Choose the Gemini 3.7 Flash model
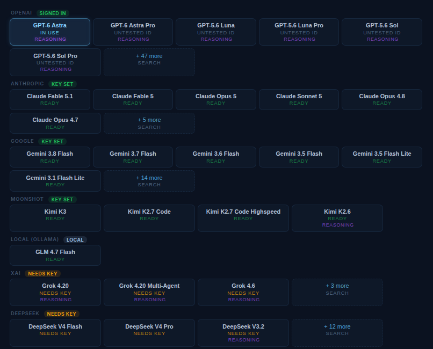 point(133,157)
